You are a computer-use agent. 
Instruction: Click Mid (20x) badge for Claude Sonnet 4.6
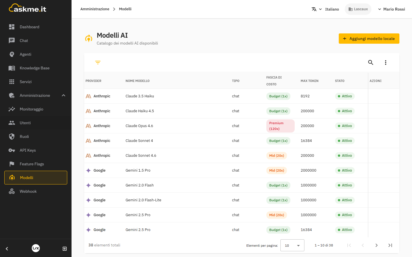click(x=277, y=156)
